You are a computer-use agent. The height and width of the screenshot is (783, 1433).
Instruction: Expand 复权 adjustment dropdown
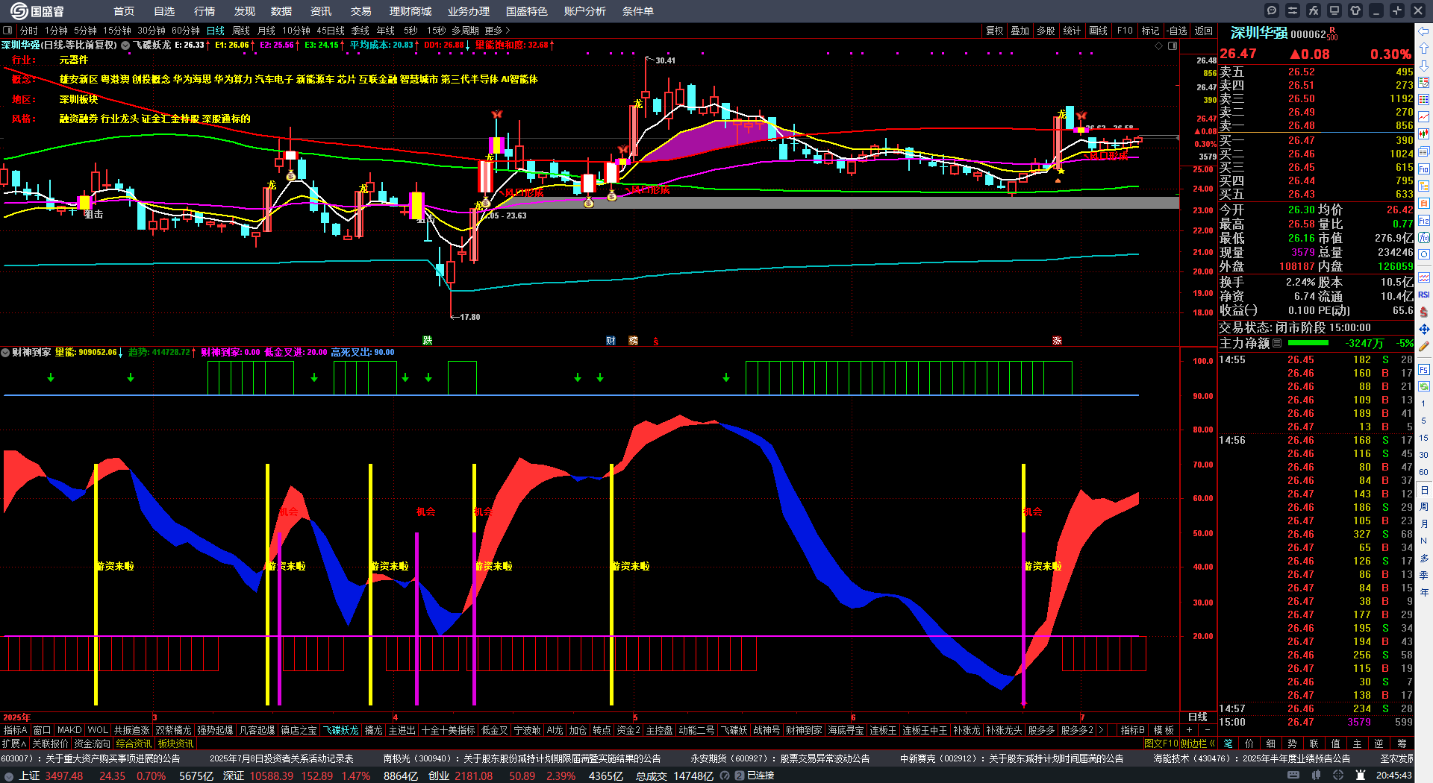[x=994, y=31]
